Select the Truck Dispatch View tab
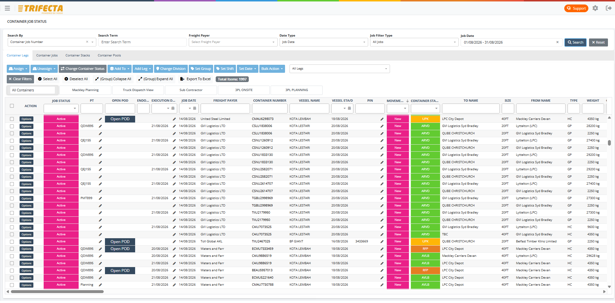Viewport: 615px width, 303px height. click(138, 90)
